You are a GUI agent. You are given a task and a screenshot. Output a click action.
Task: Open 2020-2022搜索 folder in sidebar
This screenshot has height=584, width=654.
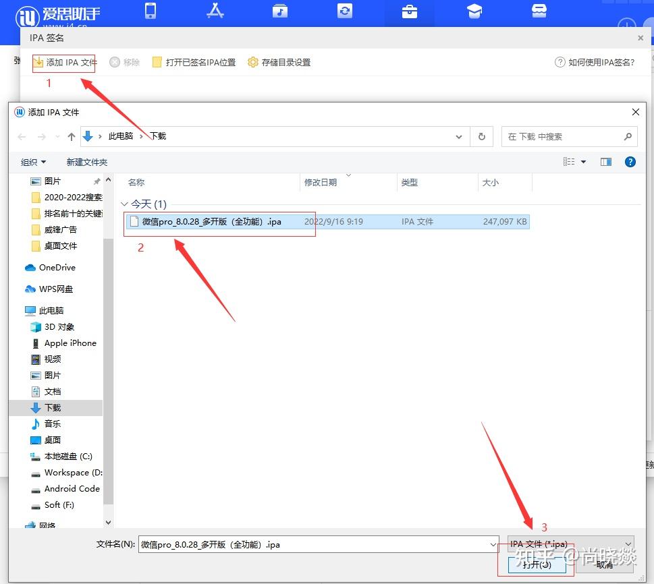67,198
